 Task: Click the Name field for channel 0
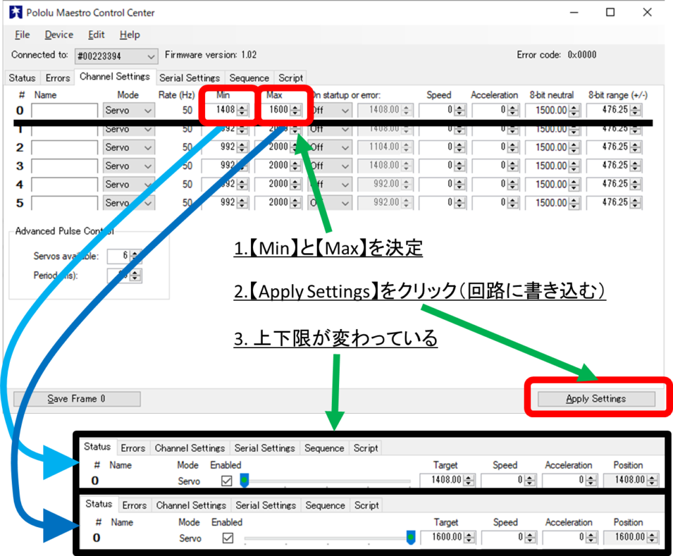pos(64,111)
